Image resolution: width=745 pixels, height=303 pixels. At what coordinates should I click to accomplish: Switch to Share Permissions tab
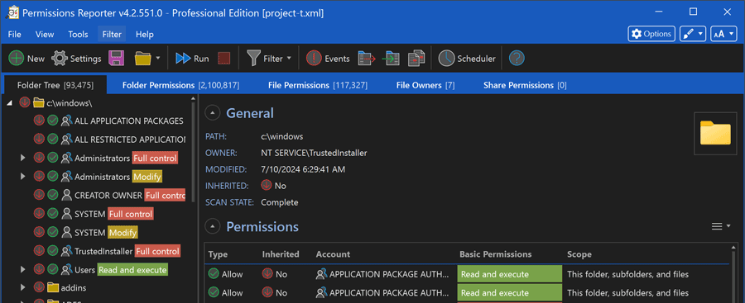pos(525,85)
